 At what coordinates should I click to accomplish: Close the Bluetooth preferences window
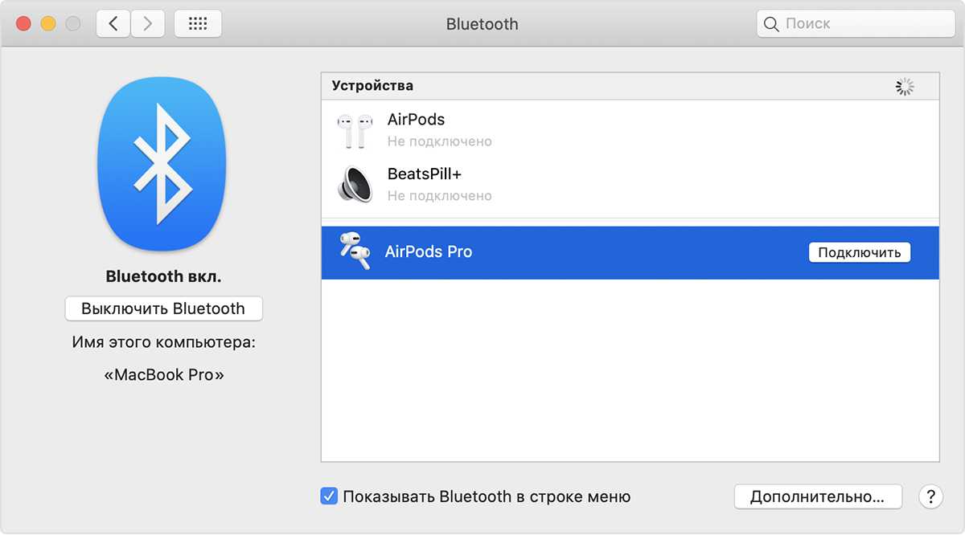click(x=23, y=24)
